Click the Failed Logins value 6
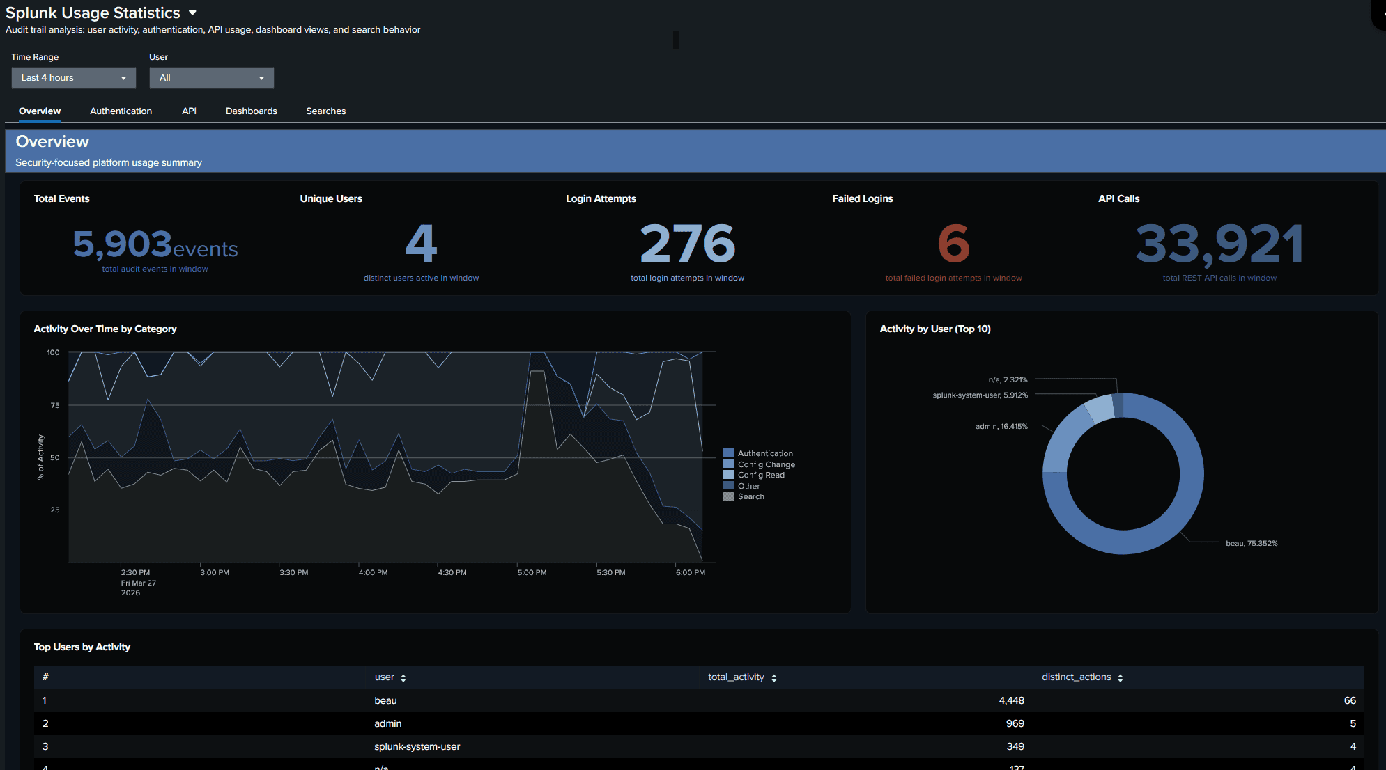Image resolution: width=1386 pixels, height=770 pixels. (x=954, y=244)
